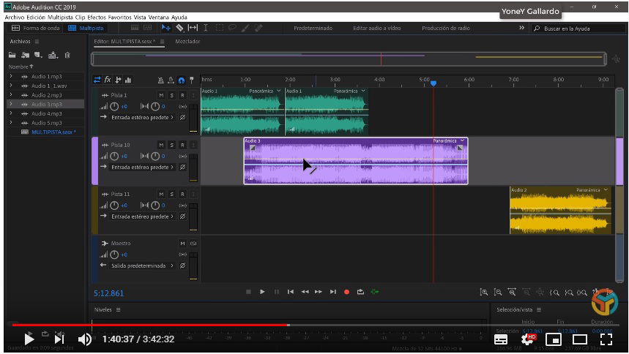Mute Pista 1 track
This screenshot has width=629, height=354.
(x=161, y=95)
